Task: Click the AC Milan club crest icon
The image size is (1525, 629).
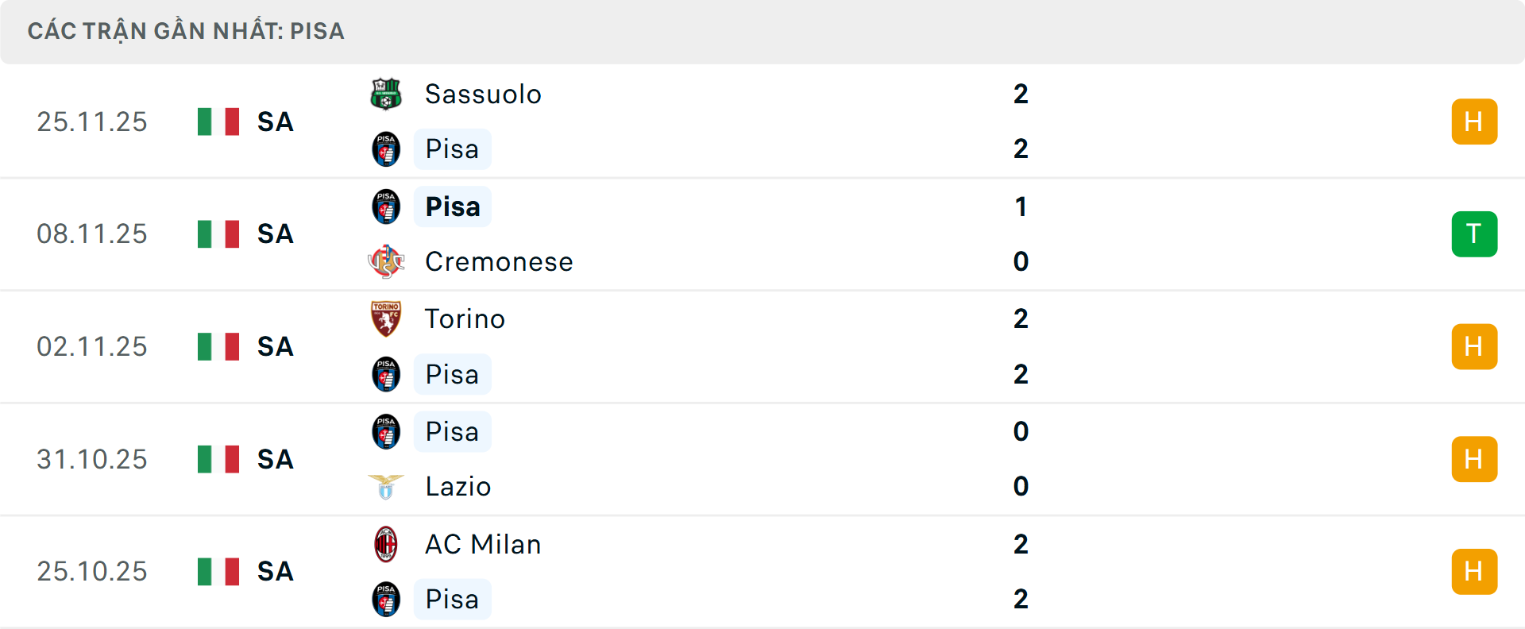Action: pyautogui.click(x=386, y=544)
